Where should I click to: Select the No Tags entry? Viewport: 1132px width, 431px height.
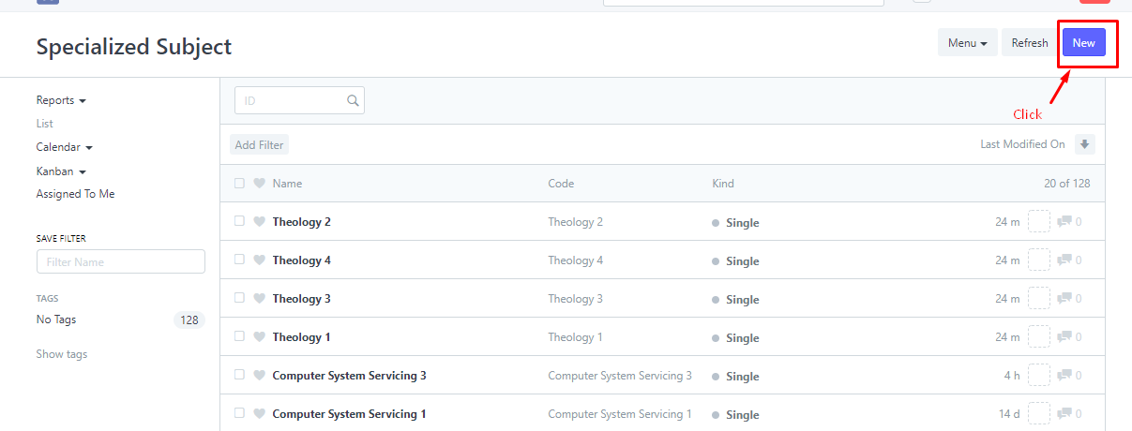(56, 320)
